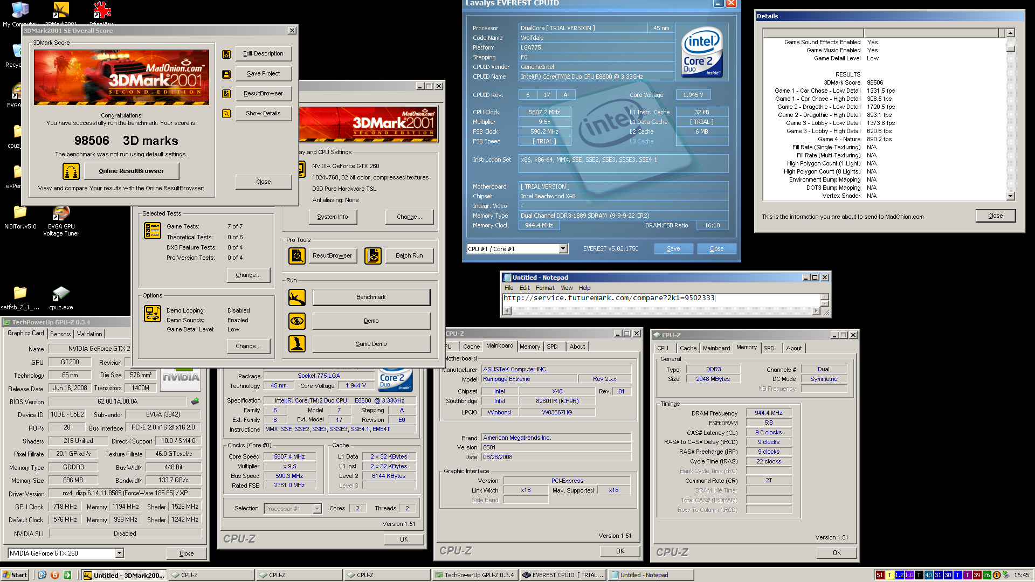This screenshot has height=582, width=1035.
Task: Open the 3DMark2001 desktop shortcut
Action: point(61,13)
